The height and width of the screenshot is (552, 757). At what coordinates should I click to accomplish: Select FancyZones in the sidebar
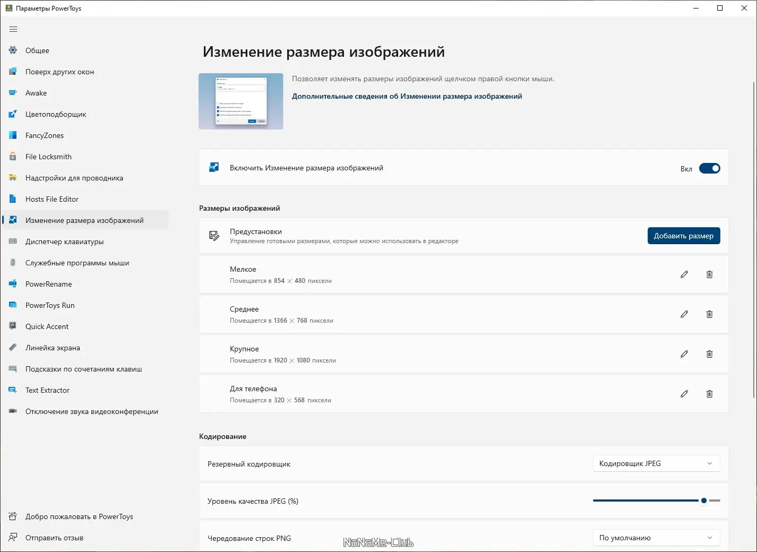click(85, 135)
